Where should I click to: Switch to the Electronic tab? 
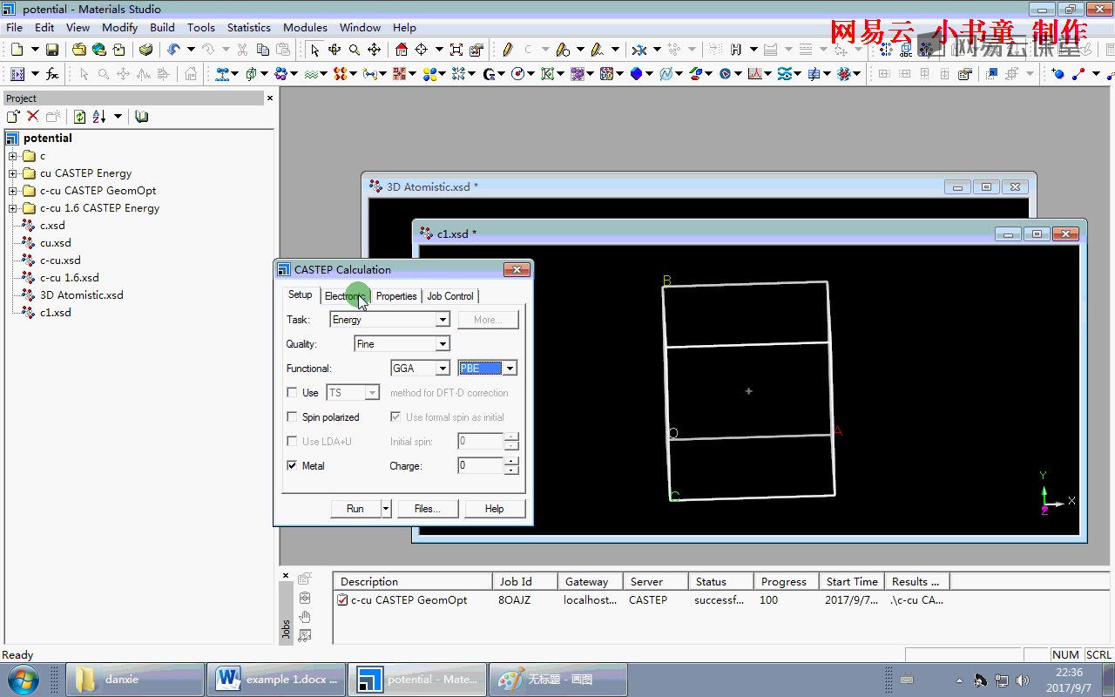(x=345, y=296)
